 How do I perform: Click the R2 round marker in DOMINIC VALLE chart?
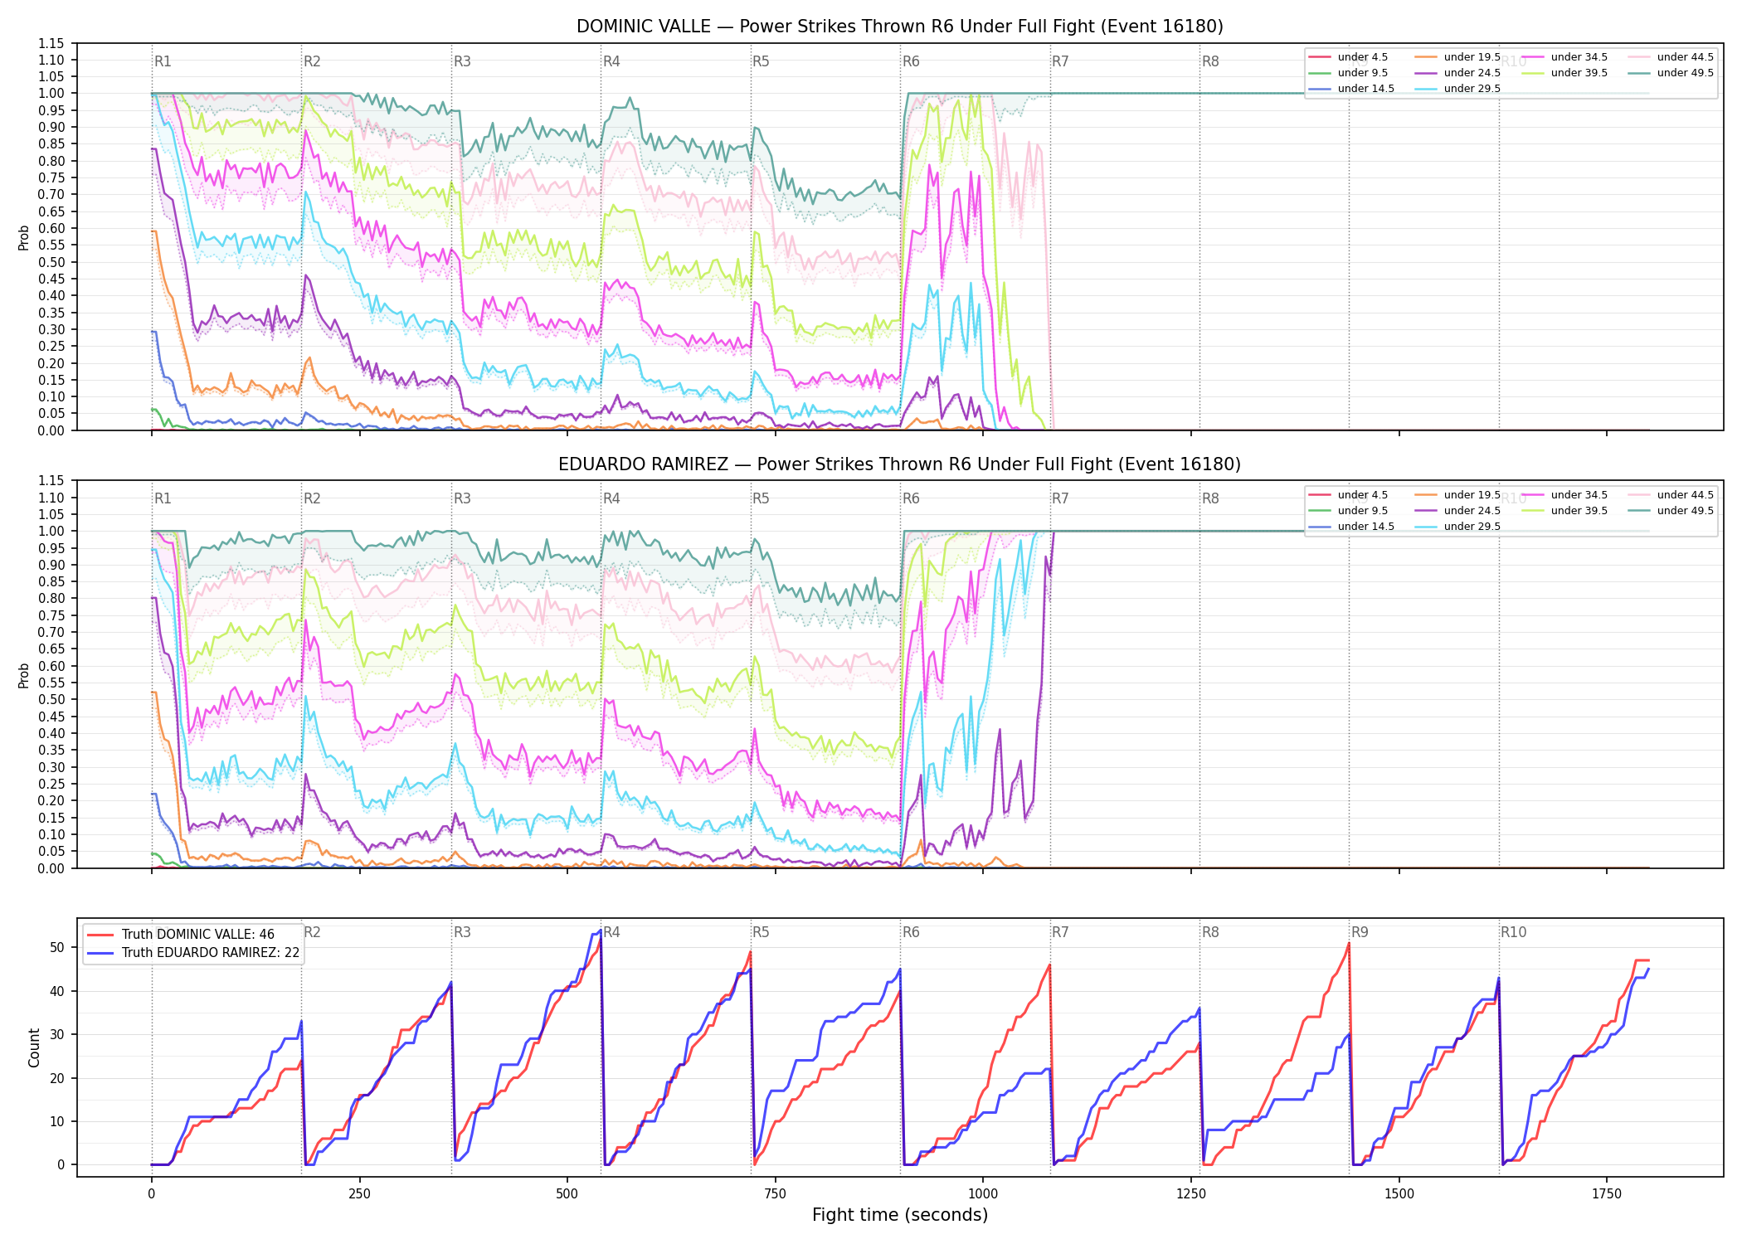coord(312,61)
